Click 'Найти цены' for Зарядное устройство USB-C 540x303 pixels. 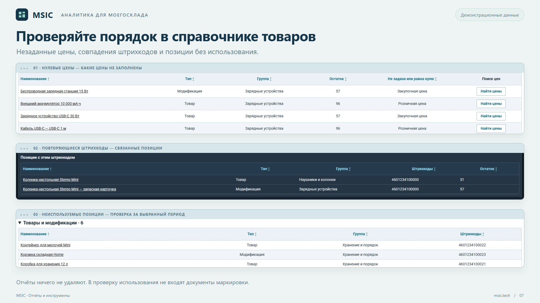click(x=491, y=116)
